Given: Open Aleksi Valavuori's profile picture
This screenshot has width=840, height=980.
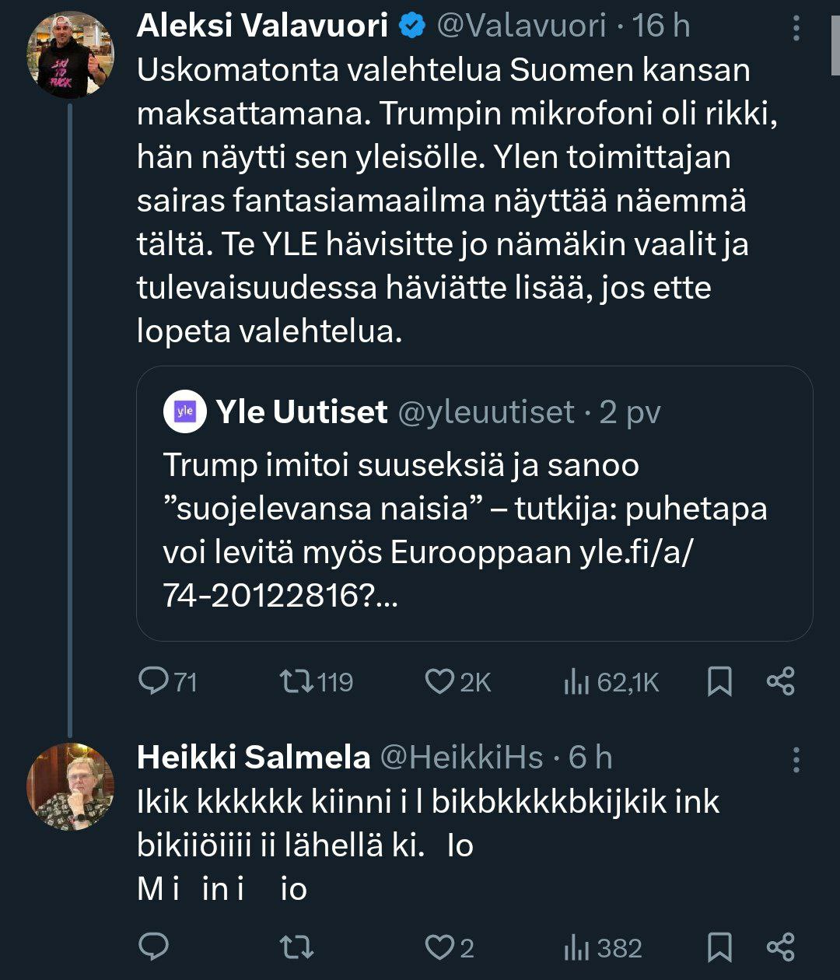Looking at the screenshot, I should coord(71,55).
